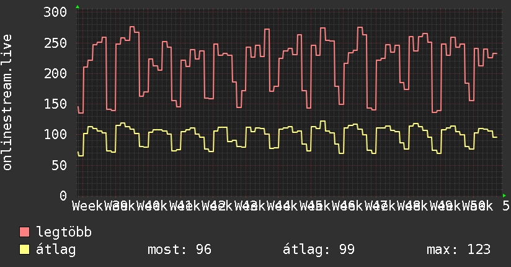Click the green arrow atop y-axis
The width and height of the screenshot is (511, 267).
click(x=78, y=7)
